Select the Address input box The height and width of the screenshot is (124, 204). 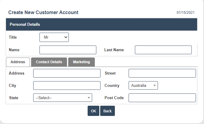coord(67,73)
